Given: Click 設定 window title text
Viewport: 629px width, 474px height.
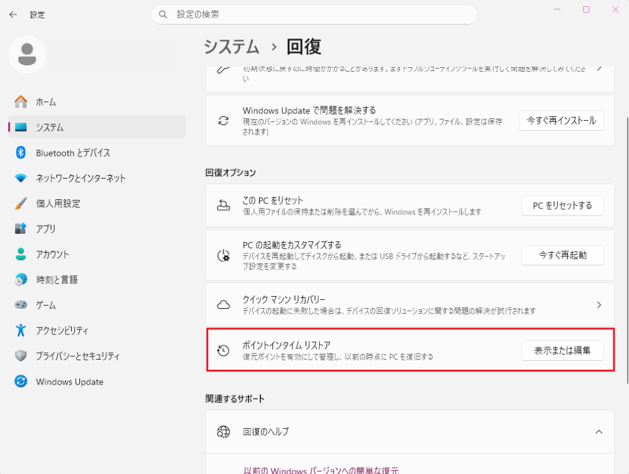Looking at the screenshot, I should click(x=37, y=15).
